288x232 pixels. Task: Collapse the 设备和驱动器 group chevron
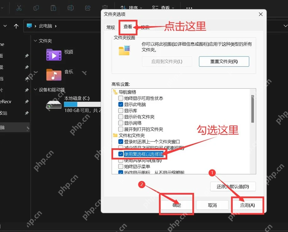point(35,90)
